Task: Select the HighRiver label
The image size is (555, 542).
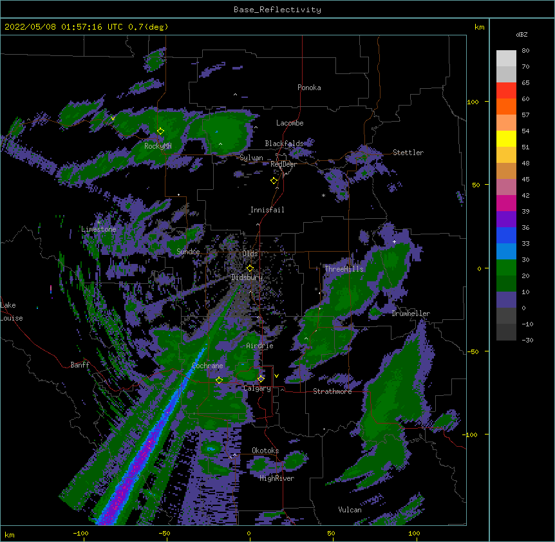Action: 277,478
